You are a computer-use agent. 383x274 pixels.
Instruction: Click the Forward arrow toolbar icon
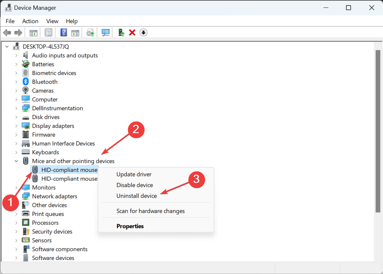click(18, 32)
